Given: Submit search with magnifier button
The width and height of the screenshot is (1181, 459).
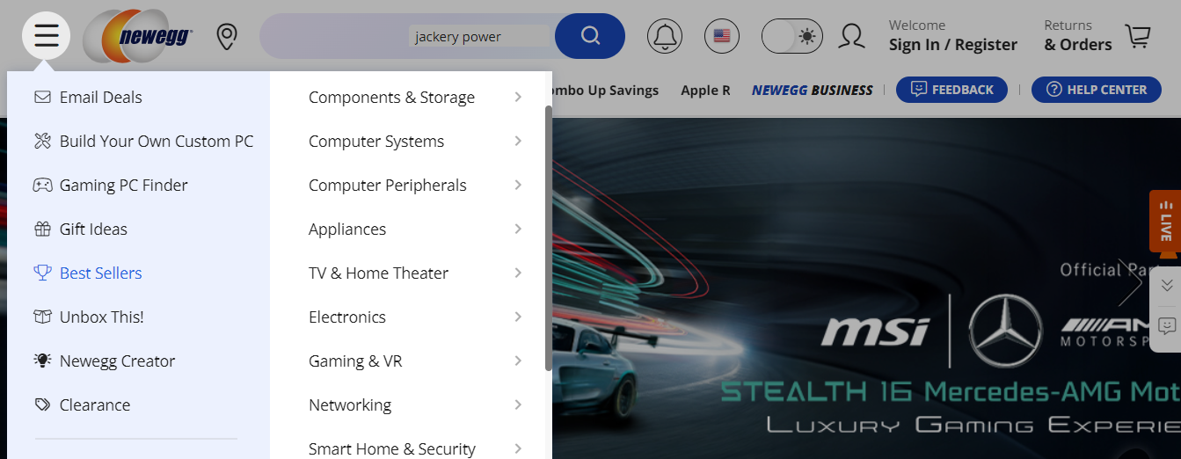Looking at the screenshot, I should point(590,36).
